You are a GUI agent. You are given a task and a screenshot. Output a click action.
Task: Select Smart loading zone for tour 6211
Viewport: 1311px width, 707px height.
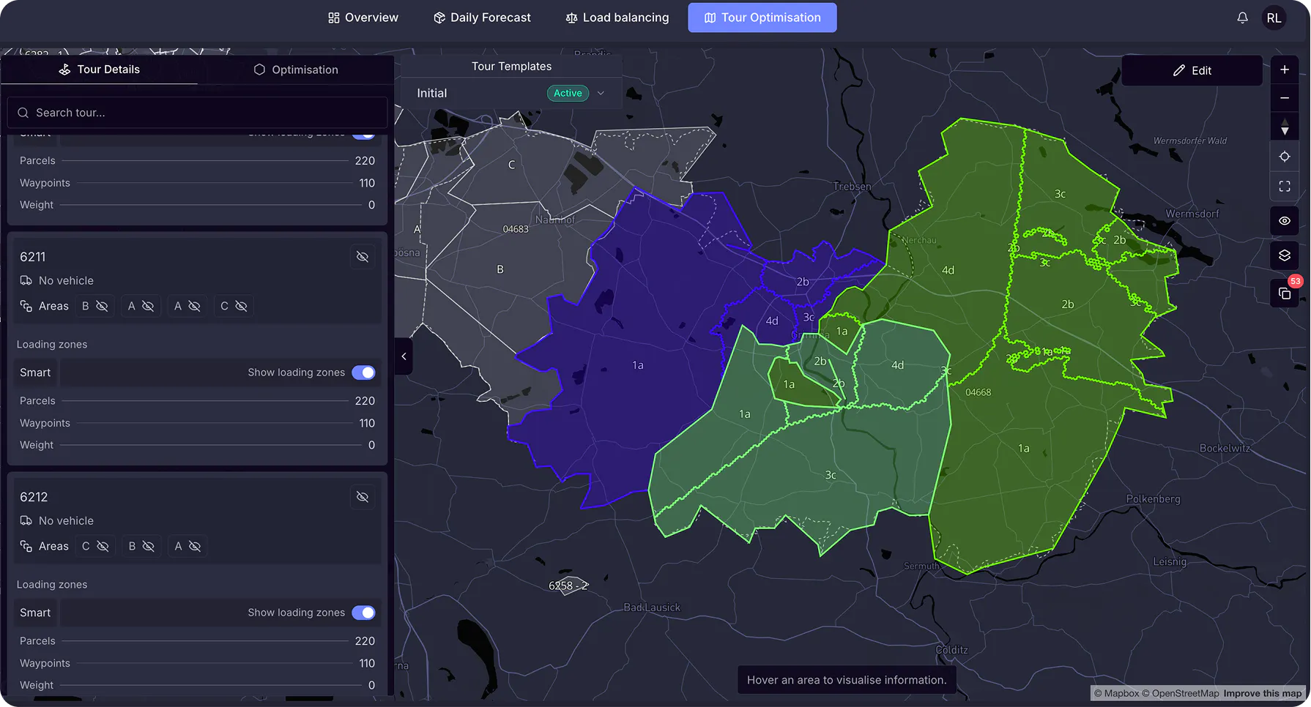coord(35,373)
